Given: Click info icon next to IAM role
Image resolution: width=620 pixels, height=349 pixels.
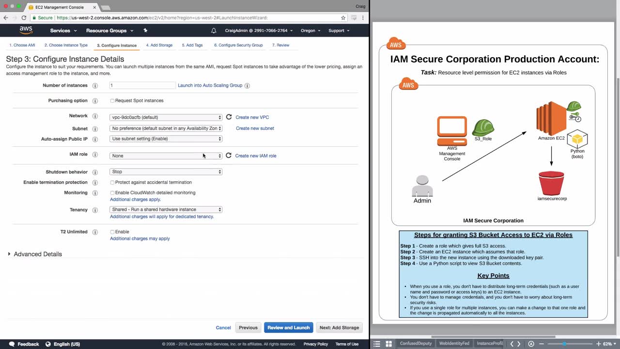Looking at the screenshot, I should (x=95, y=155).
